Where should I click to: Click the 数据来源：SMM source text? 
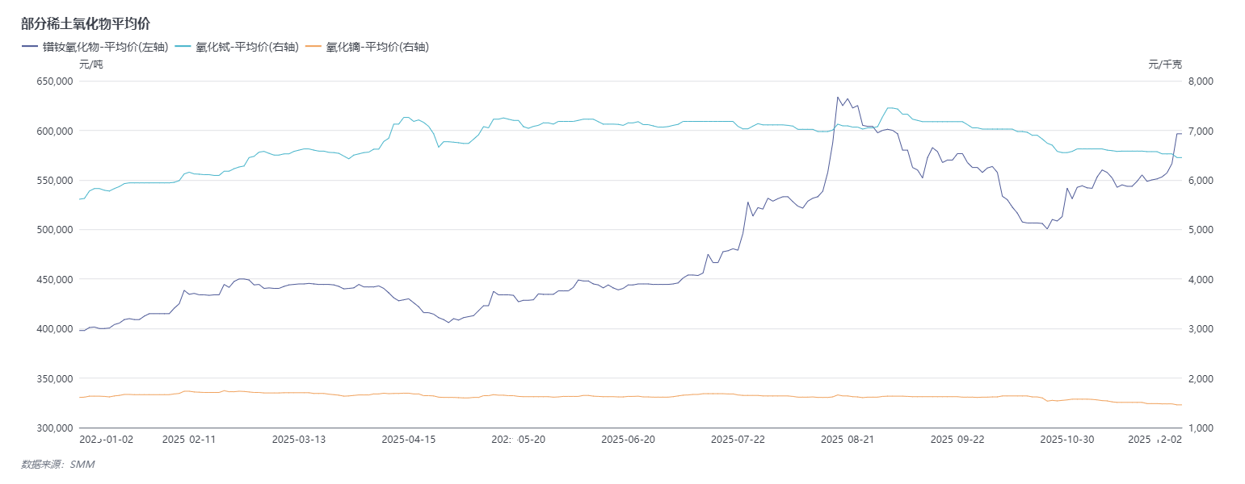coord(57,465)
